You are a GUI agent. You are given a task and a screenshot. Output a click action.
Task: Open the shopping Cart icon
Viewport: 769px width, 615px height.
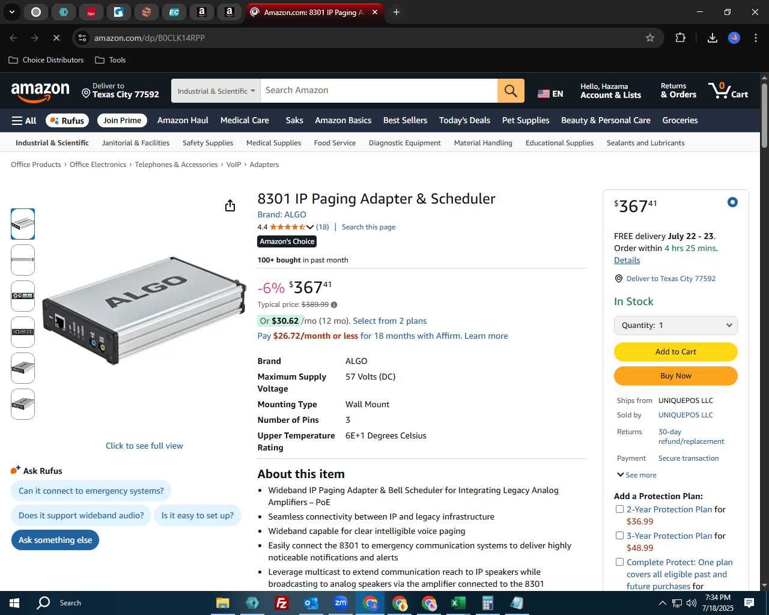click(728, 91)
